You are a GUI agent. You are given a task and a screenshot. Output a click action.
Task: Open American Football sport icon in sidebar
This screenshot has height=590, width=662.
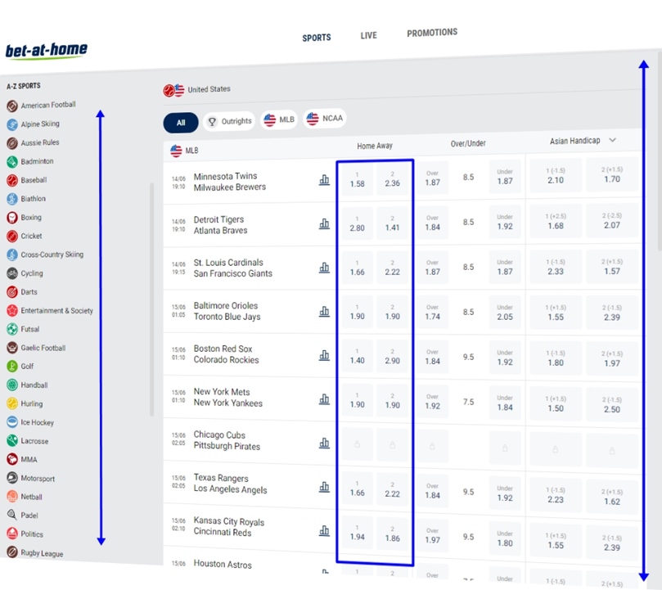tap(12, 106)
